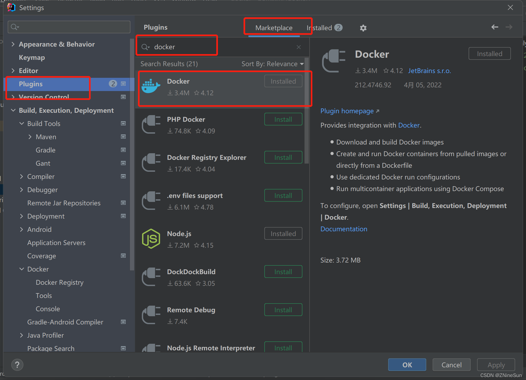Viewport: 526px width, 380px height.
Task: Open Application Servers settings page
Action: [56, 243]
